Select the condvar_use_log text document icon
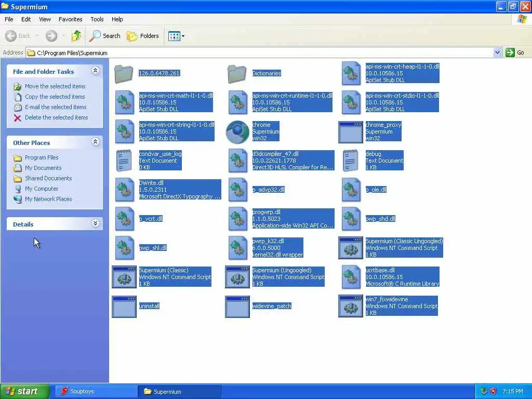Image resolution: width=532 pixels, height=399 pixels. [124, 161]
